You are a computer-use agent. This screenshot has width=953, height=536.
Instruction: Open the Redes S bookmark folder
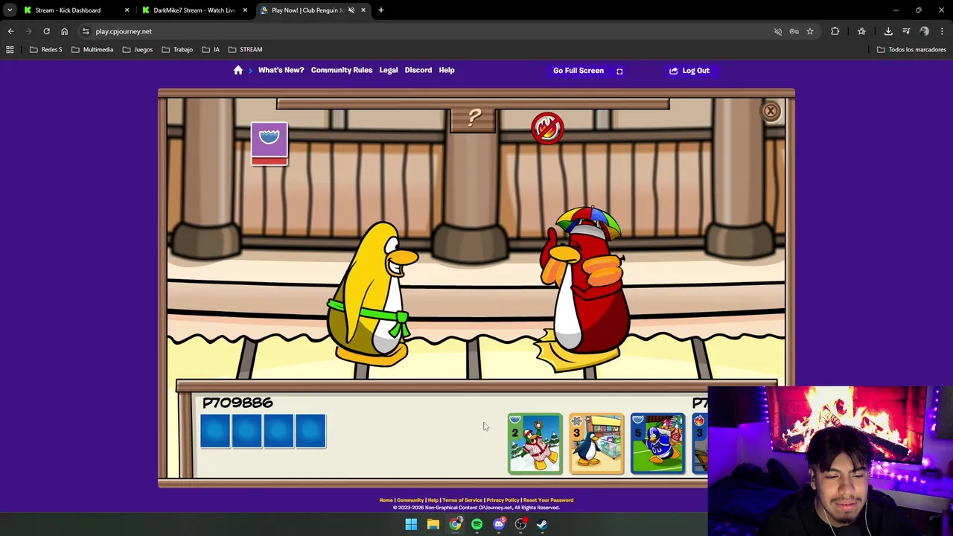tap(46, 50)
